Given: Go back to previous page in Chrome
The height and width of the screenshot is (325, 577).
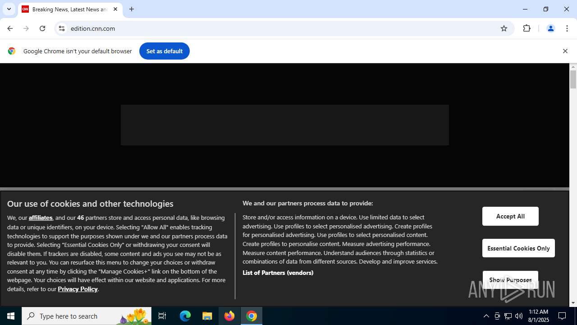Looking at the screenshot, I should [x=10, y=28].
